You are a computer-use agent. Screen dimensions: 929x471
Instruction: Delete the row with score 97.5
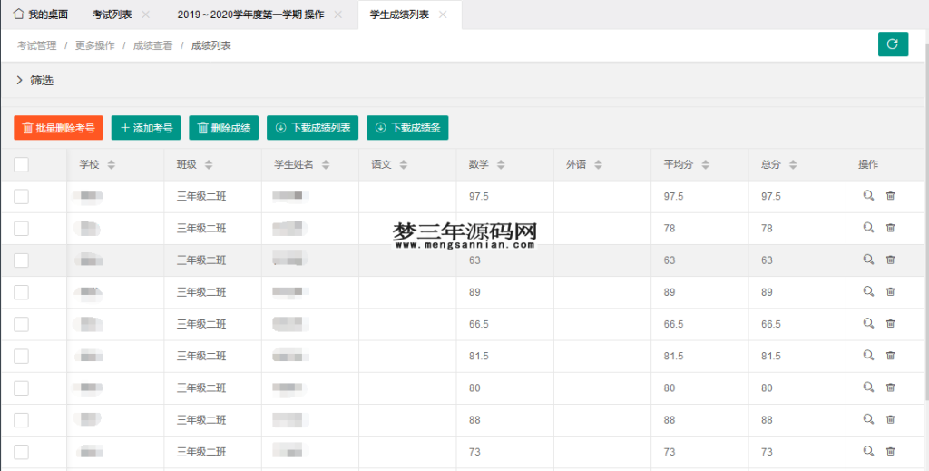point(891,195)
